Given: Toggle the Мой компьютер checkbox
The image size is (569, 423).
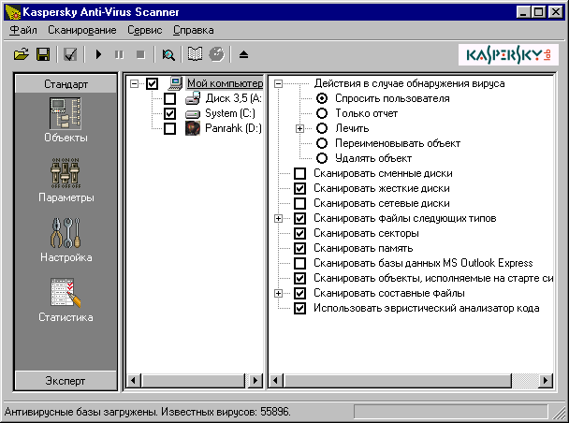Looking at the screenshot, I should click(x=152, y=84).
